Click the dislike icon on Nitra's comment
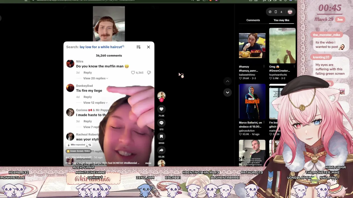Viewport: 353px width, 198px height. (149, 73)
